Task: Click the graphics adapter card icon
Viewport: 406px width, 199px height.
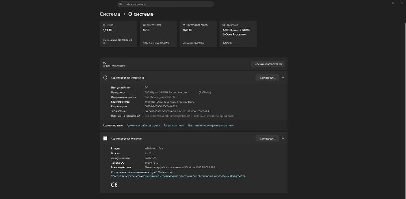Action: (x=144, y=25)
